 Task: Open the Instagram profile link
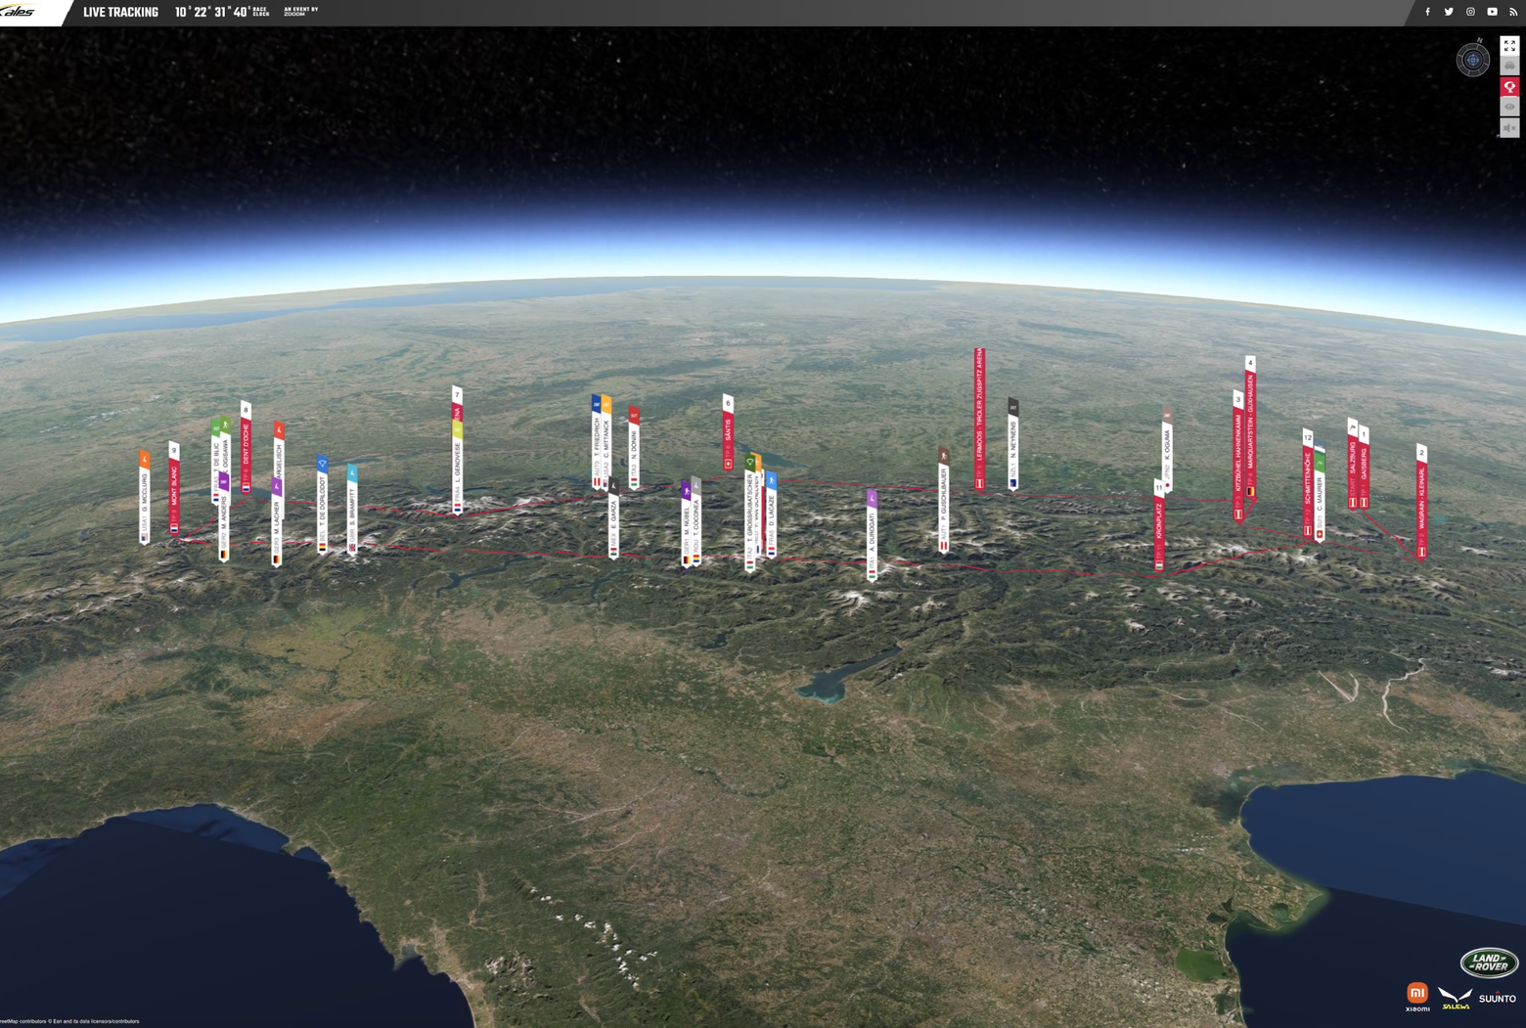1470,12
